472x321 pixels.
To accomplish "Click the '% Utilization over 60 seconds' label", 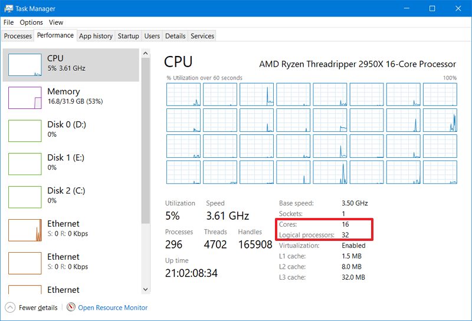I will pos(204,78).
